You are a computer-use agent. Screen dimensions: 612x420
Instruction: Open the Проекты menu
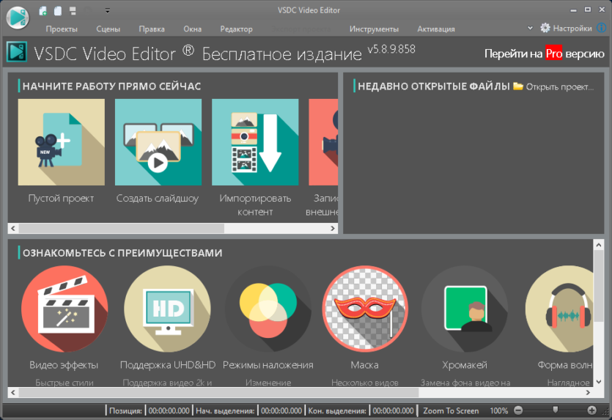[62, 29]
